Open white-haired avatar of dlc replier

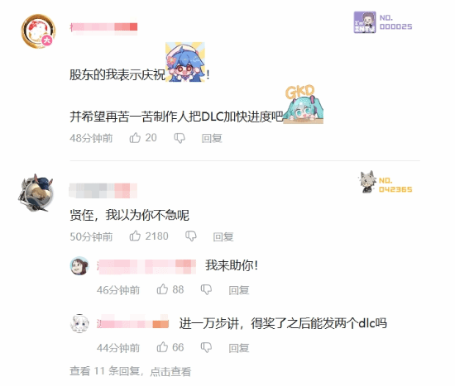click(x=79, y=323)
